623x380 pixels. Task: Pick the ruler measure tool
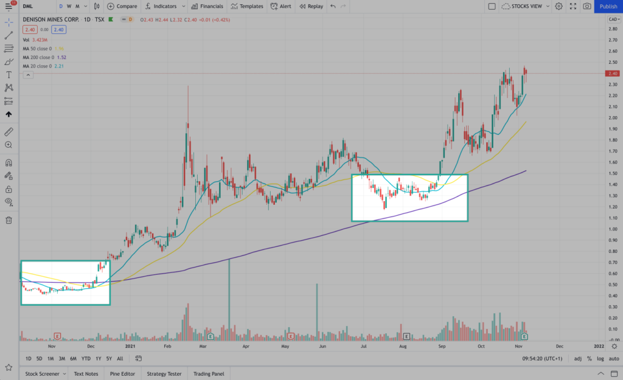click(9, 131)
